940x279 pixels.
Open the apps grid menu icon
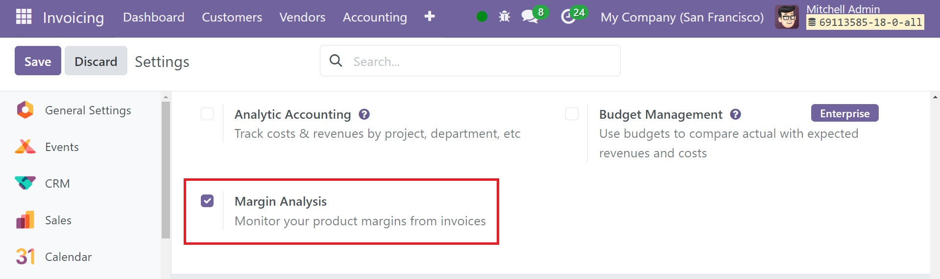point(24,17)
